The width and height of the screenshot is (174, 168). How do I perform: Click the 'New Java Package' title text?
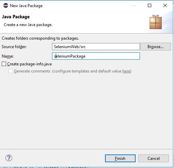26,6
